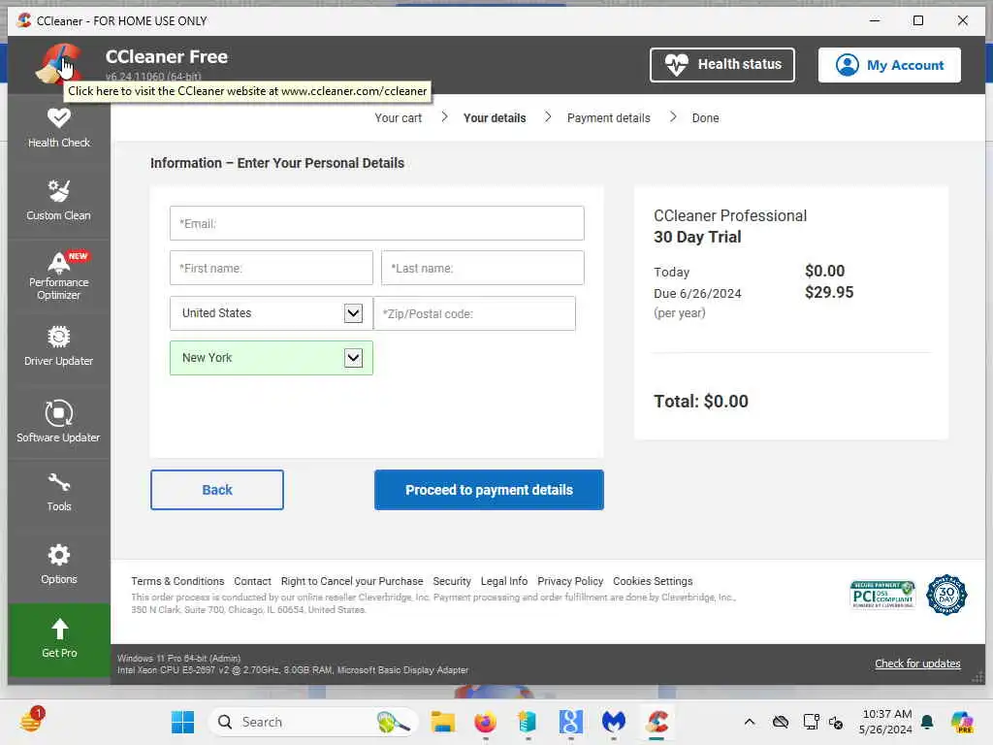
Task: Click the muted volume tray icon
Action: [x=836, y=722]
